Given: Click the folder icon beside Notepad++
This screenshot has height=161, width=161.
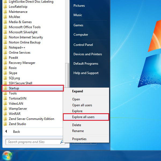Looking at the screenshot, I should coord(5,47).
